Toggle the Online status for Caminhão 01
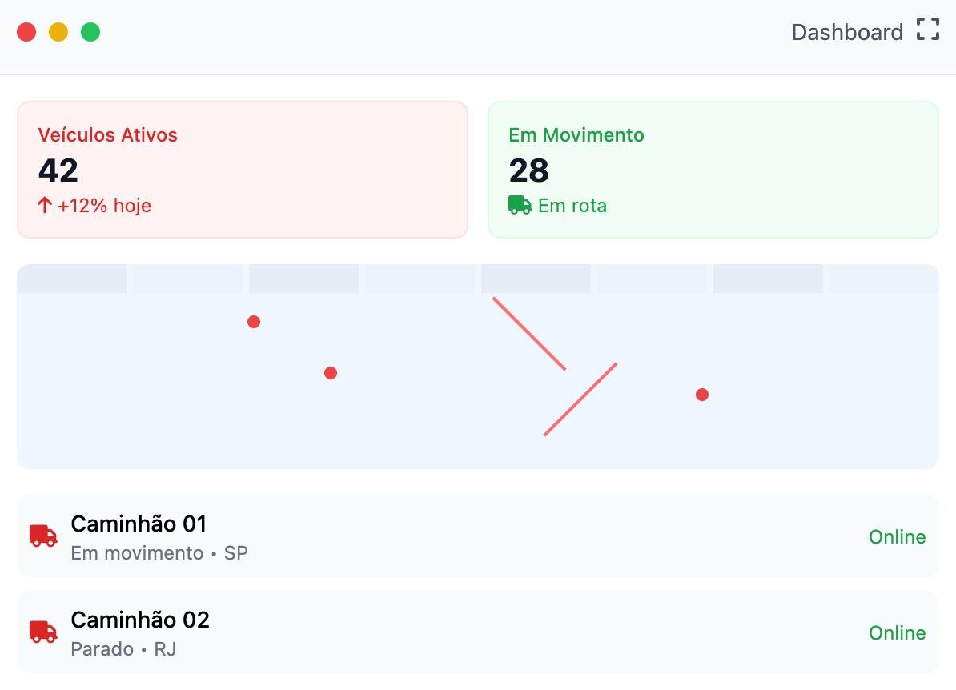 click(897, 536)
